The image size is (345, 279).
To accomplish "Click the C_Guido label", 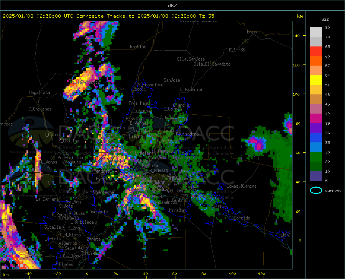I will click(x=51, y=135).
